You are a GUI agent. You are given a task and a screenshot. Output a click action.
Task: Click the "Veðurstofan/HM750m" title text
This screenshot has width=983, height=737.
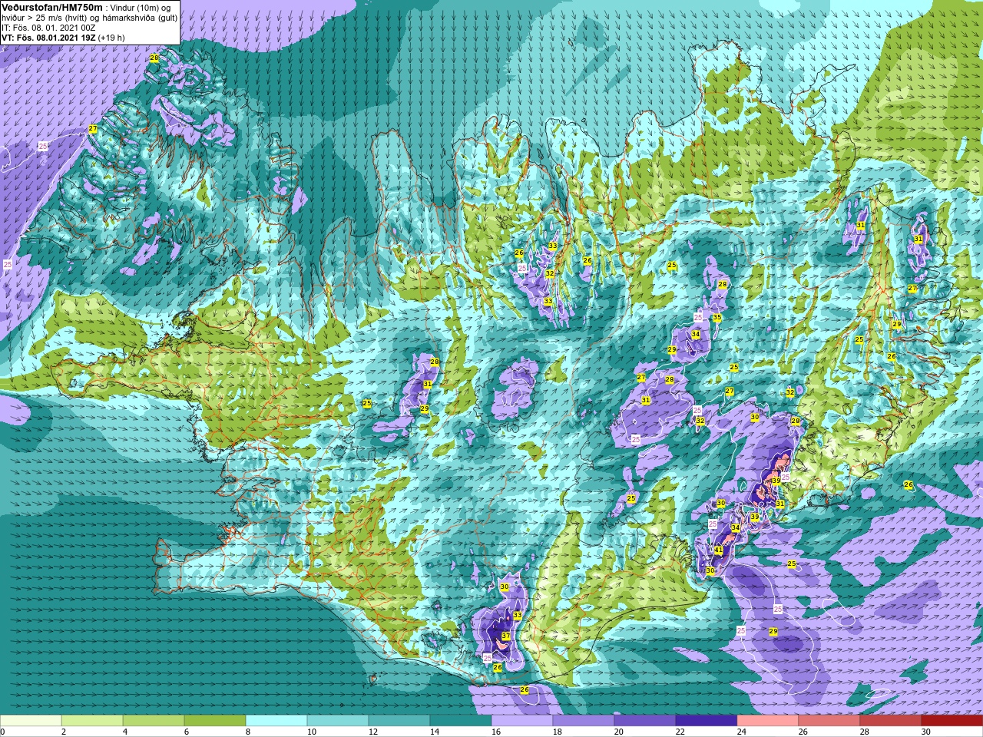click(51, 7)
